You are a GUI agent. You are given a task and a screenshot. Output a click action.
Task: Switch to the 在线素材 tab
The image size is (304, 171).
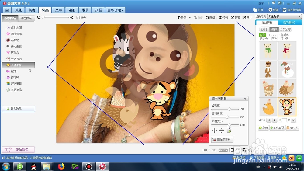coord(267,23)
